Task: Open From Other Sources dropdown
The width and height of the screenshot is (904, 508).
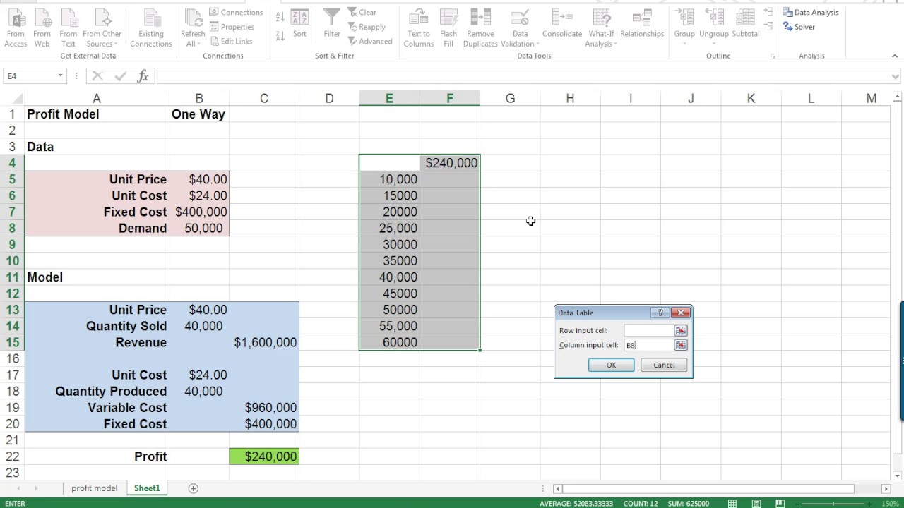Action: click(x=102, y=39)
